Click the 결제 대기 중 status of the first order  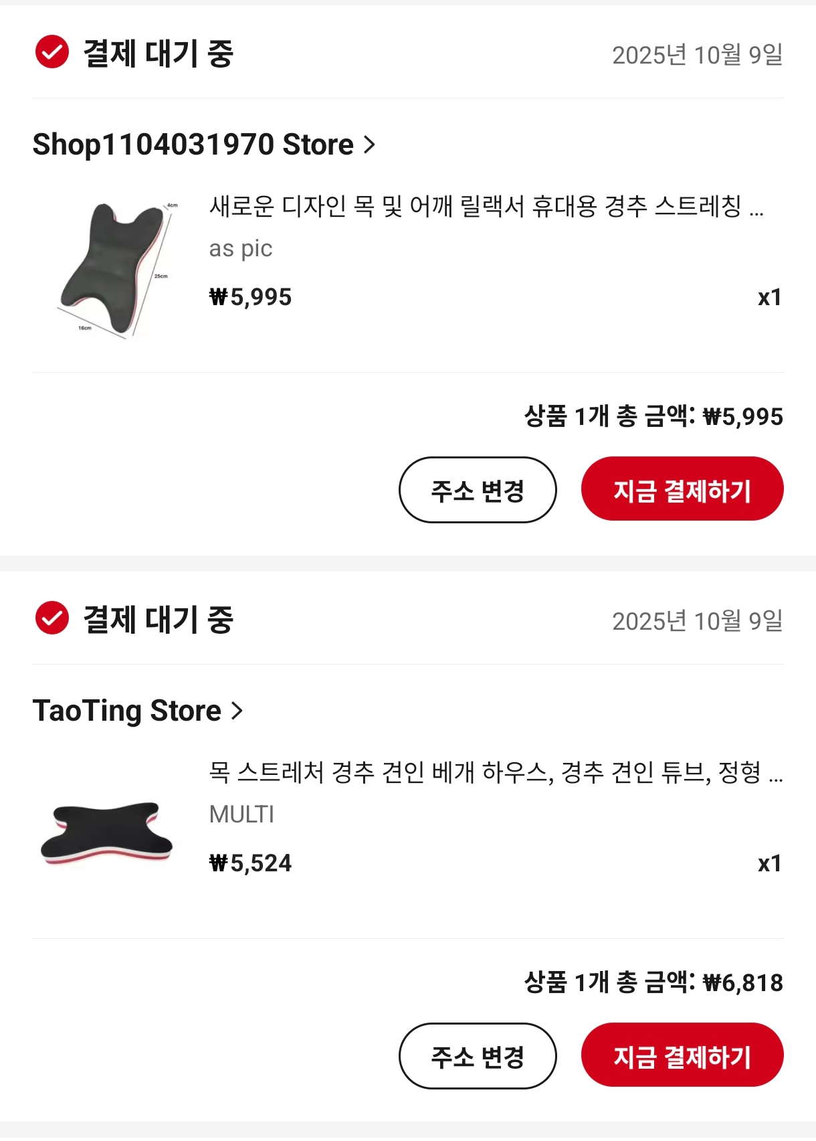point(158,54)
